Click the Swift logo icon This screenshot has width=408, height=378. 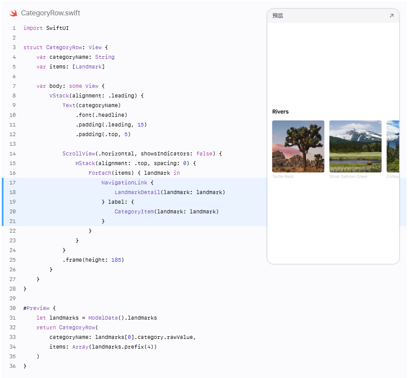13,13
